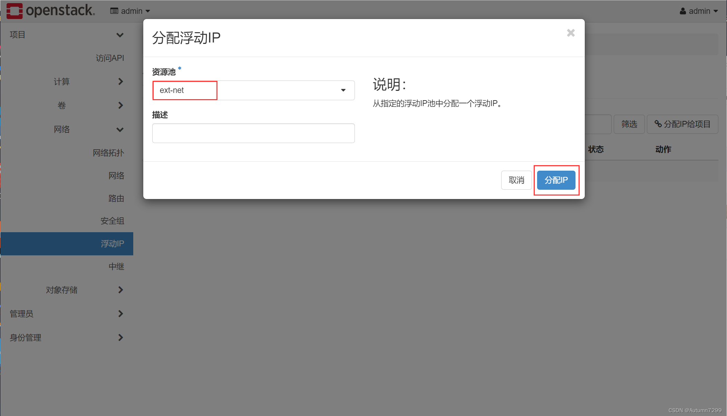Click the user icon beside admin at top right
The height and width of the screenshot is (416, 727).
683,11
